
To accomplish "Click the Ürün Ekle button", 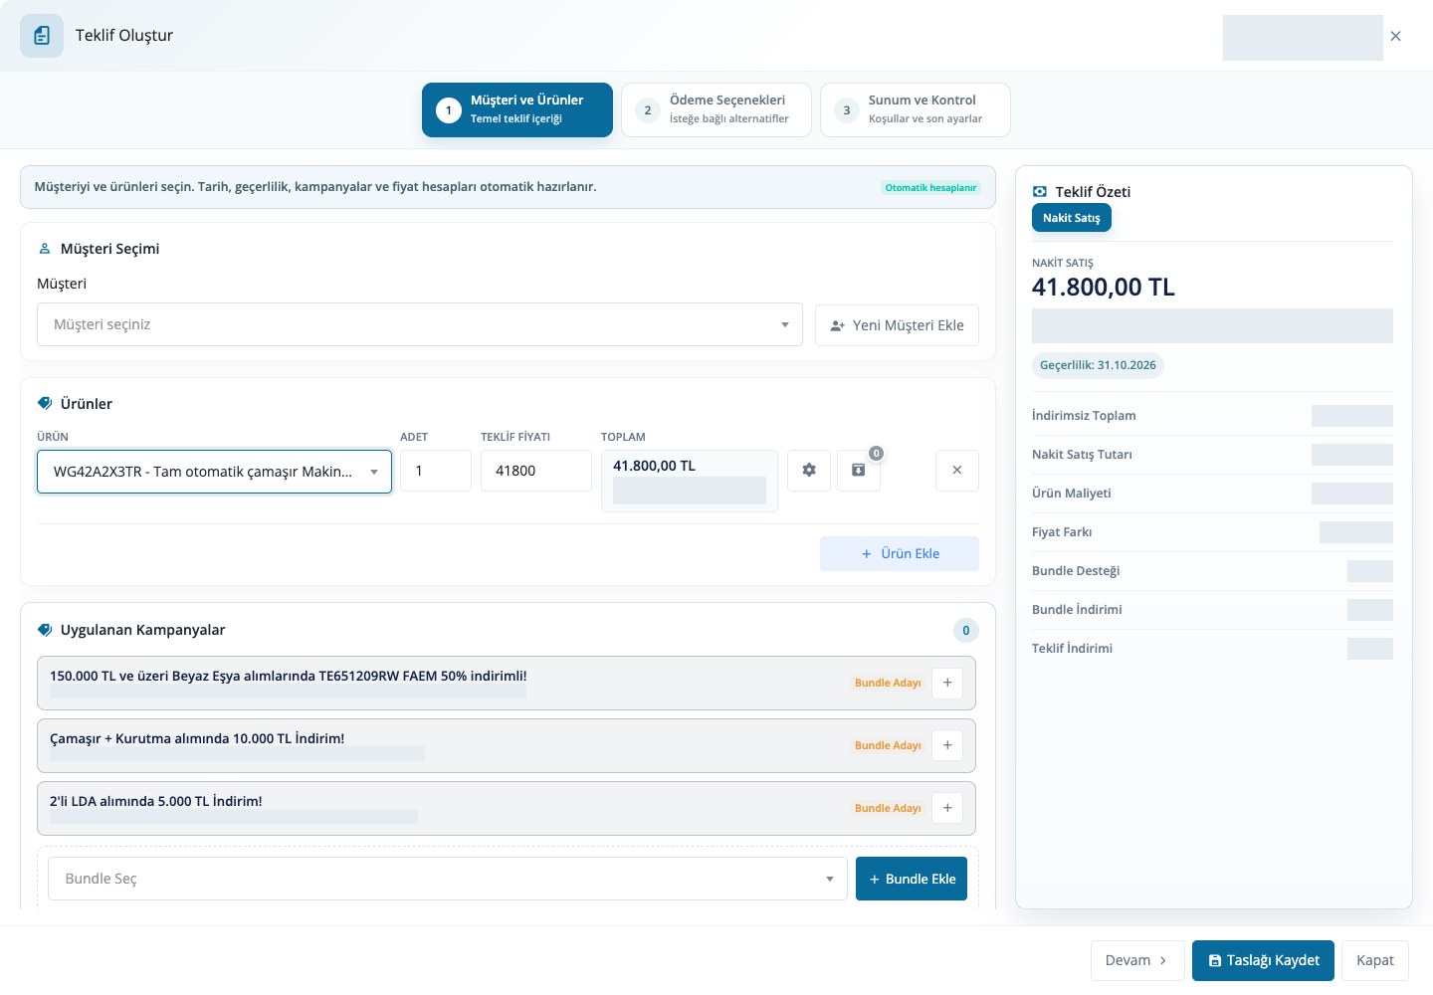I will coord(900,554).
